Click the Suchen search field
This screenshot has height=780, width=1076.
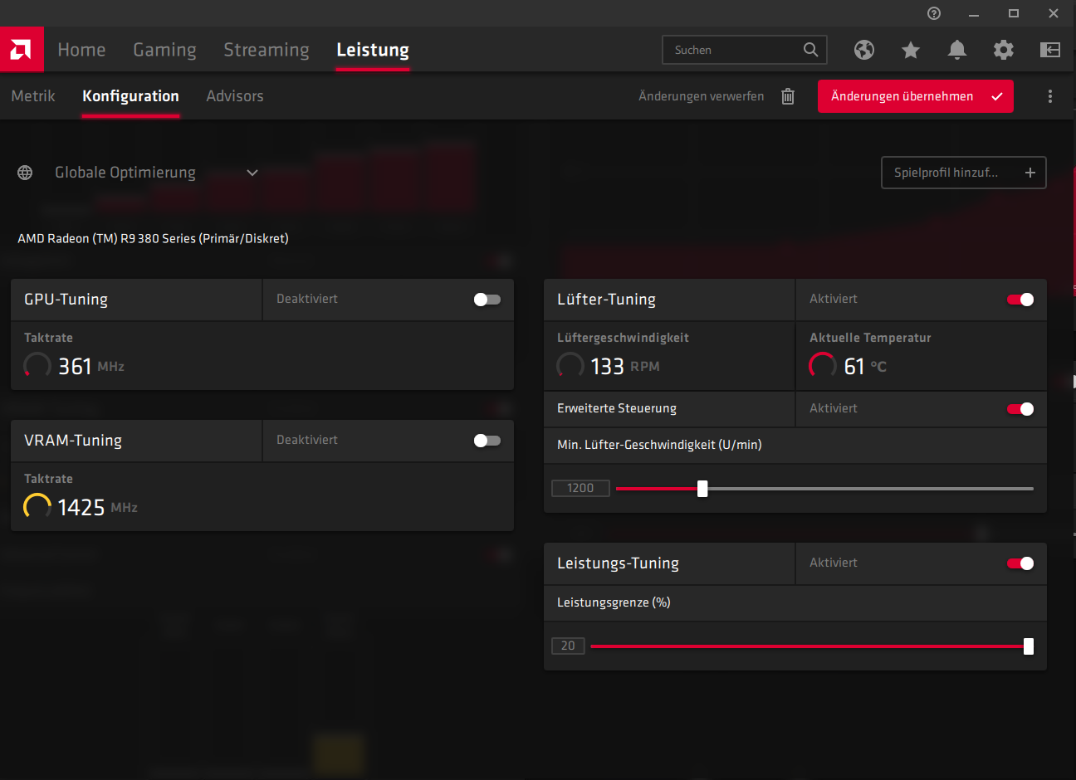(x=745, y=50)
